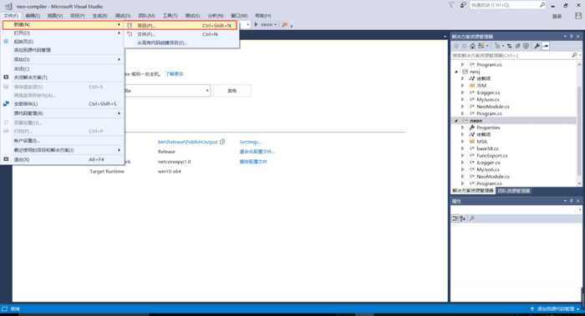Open Solution Explorer window options dropdown arrow
Image resolution: width=585 pixels, height=316 pixels.
click(x=565, y=37)
